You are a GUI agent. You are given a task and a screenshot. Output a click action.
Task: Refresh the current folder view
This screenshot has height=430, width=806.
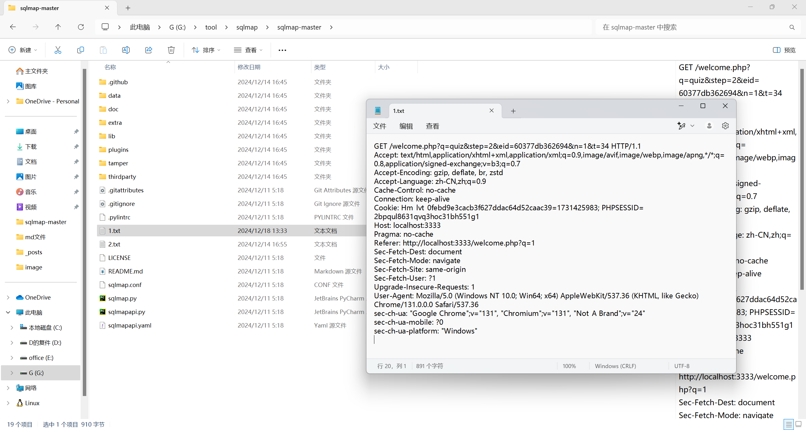pyautogui.click(x=81, y=27)
